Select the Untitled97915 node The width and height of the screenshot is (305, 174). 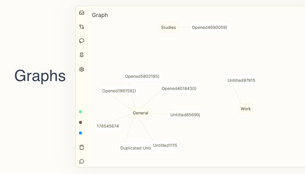tap(241, 80)
